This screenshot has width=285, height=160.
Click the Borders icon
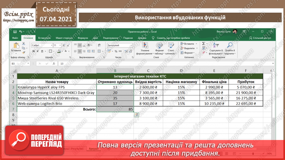(x=50, y=51)
